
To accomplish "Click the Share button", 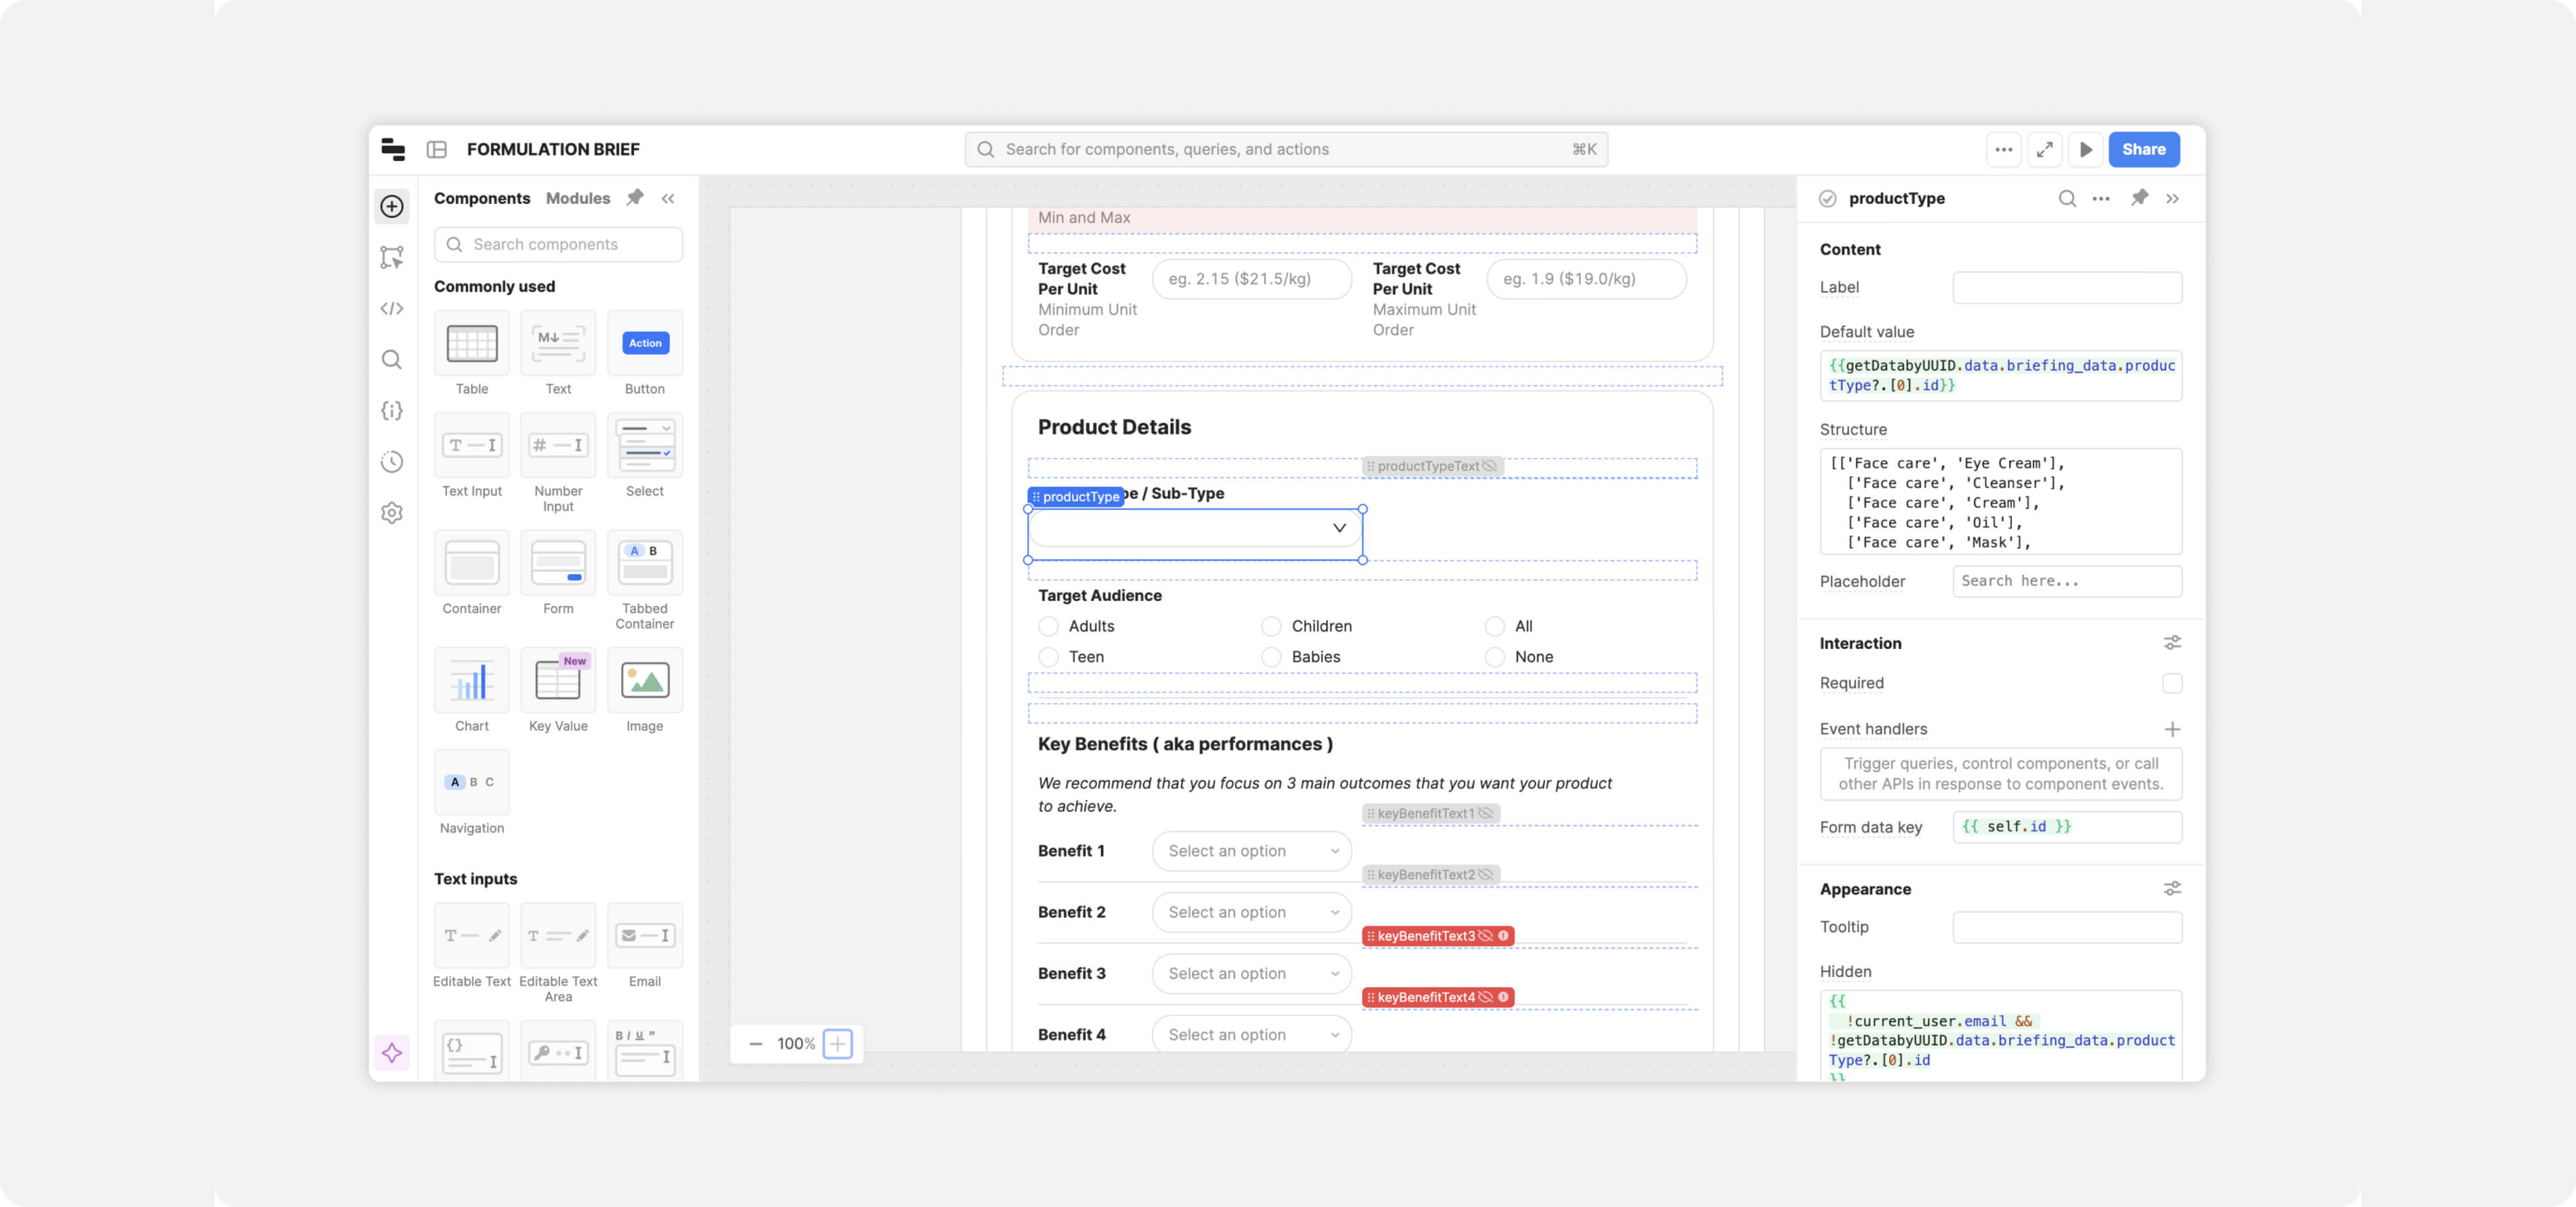I will point(2143,150).
